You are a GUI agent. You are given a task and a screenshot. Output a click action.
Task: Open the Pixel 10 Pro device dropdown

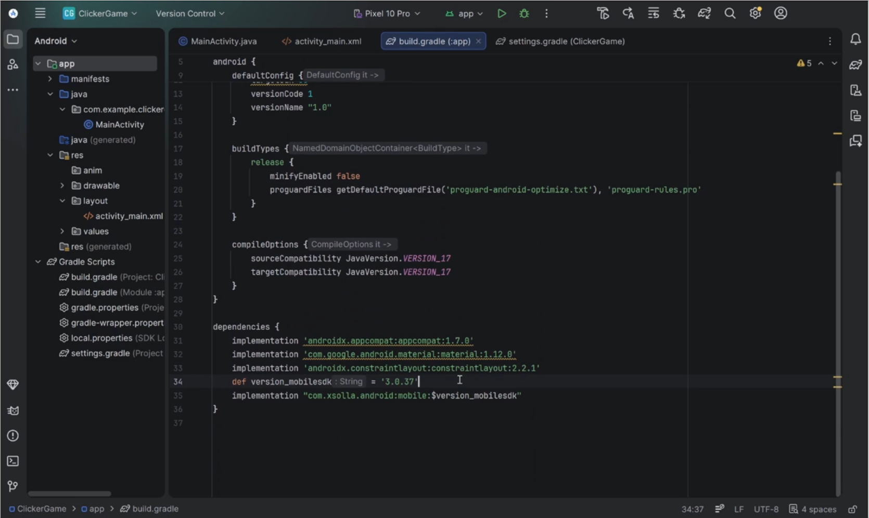click(387, 14)
